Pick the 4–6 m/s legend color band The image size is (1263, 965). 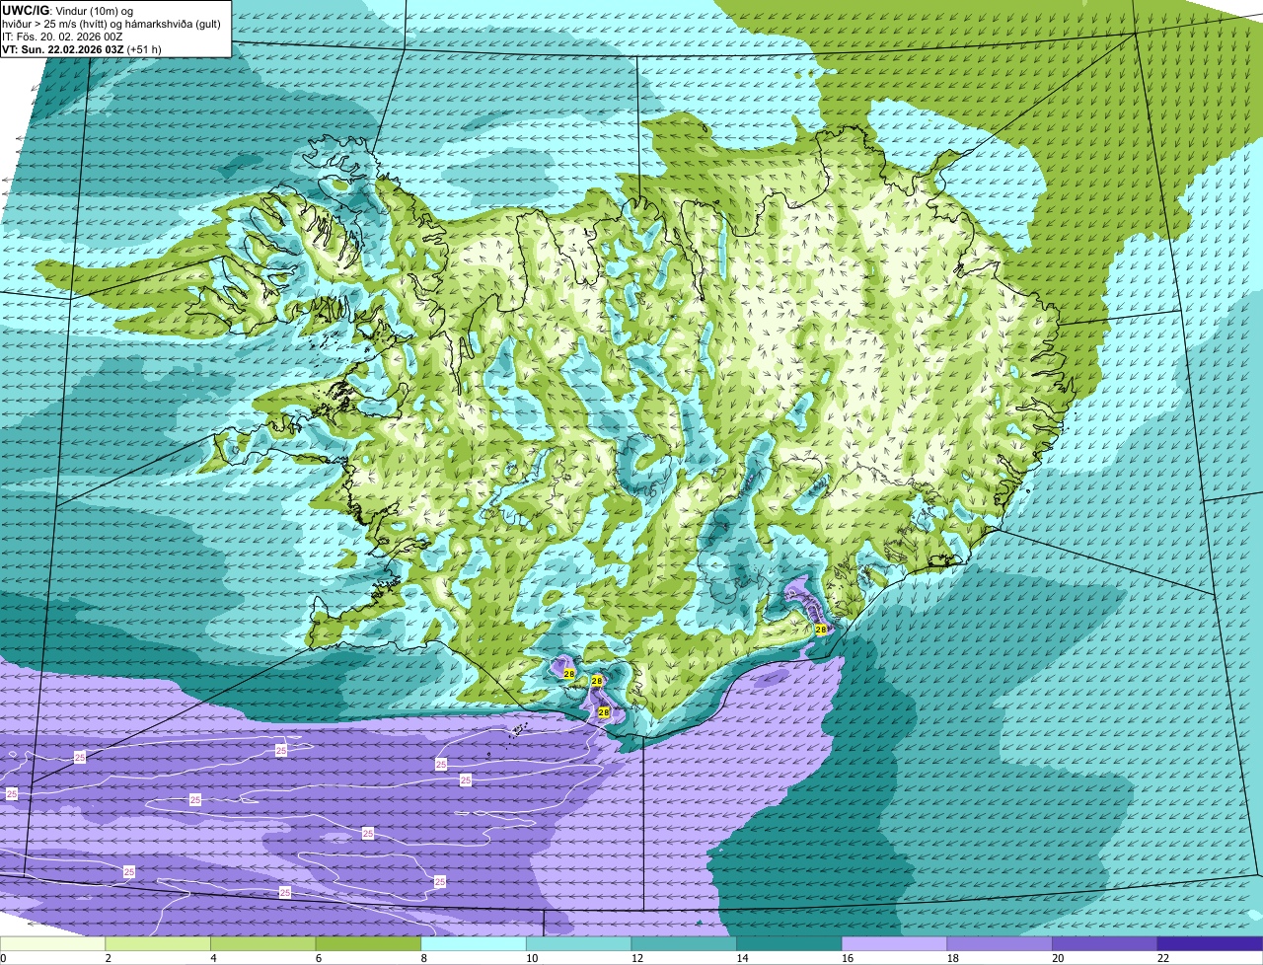click(x=263, y=943)
